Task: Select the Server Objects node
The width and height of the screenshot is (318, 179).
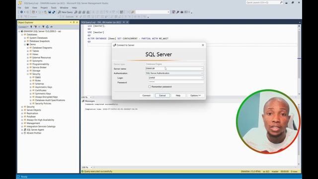Action: [x=34, y=110]
